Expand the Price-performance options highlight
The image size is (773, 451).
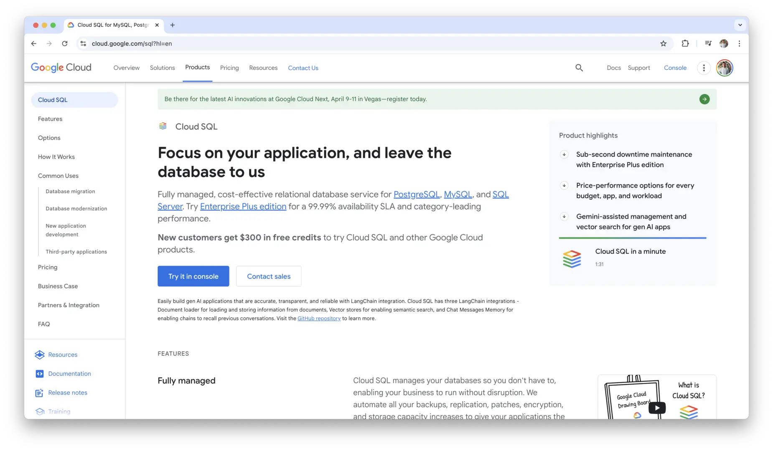pos(564,185)
